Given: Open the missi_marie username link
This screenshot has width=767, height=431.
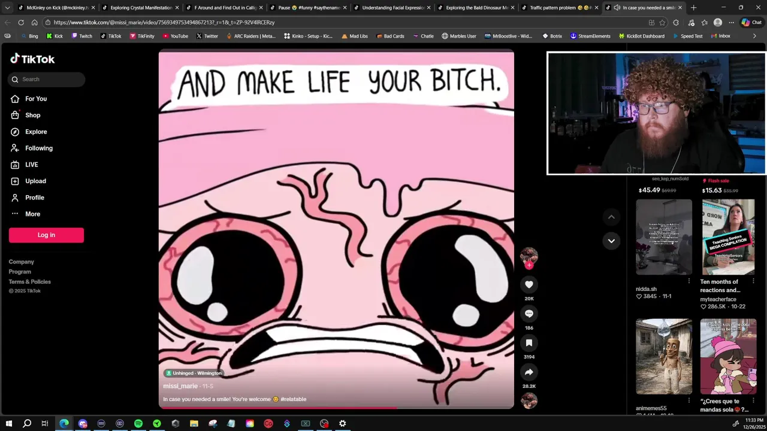Looking at the screenshot, I should tap(180, 386).
